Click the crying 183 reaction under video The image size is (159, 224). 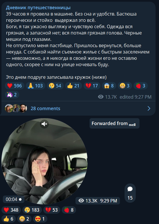[32, 210]
